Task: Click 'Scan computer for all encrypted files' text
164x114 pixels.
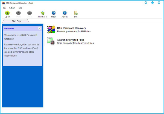Action: [75, 43]
